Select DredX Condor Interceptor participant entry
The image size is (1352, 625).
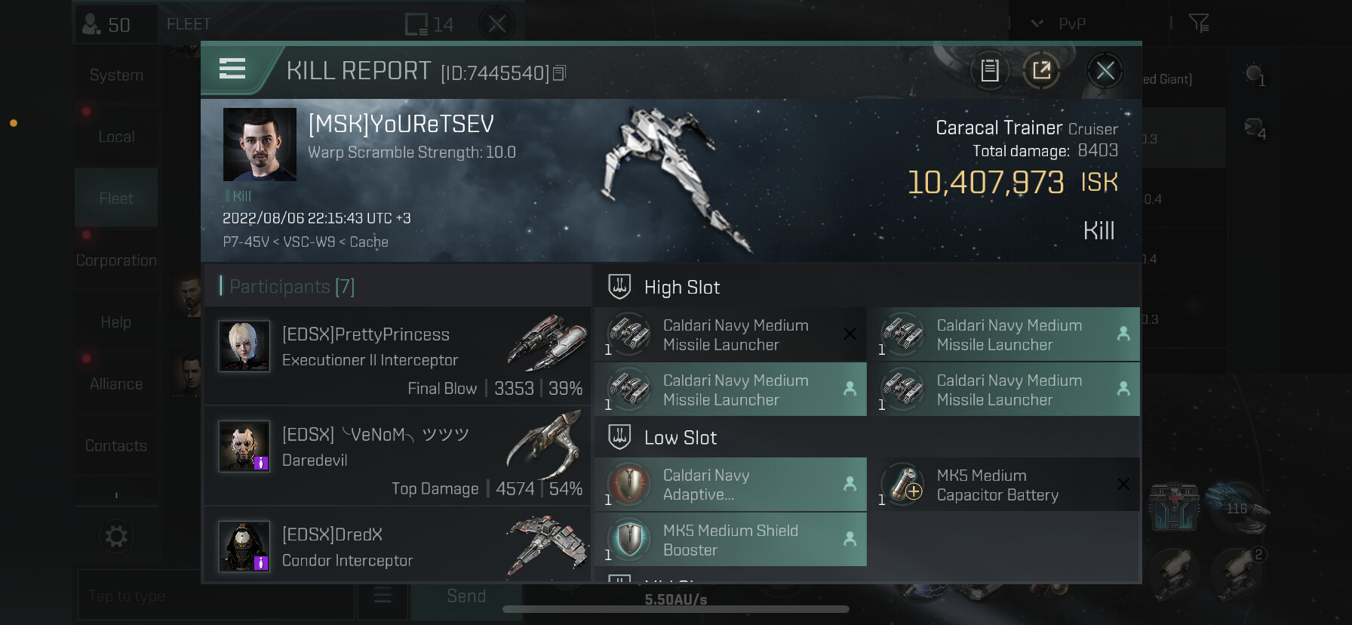click(x=398, y=546)
